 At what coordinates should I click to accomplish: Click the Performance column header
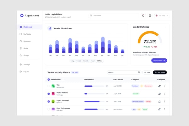89,80
